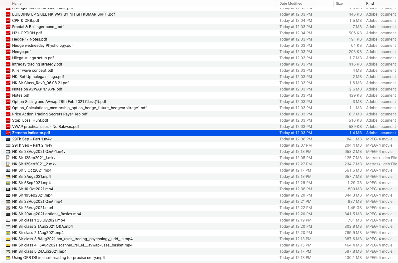
Task: Click the PDF icon of Stop_Loss_Hunt.pdf
Action: click(x=8, y=120)
